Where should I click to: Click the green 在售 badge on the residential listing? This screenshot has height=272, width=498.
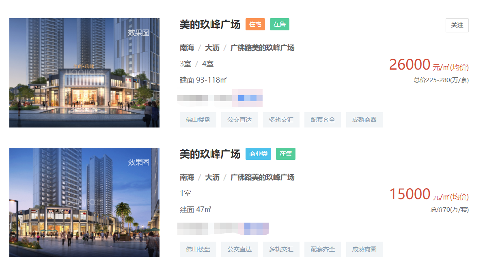click(x=280, y=24)
